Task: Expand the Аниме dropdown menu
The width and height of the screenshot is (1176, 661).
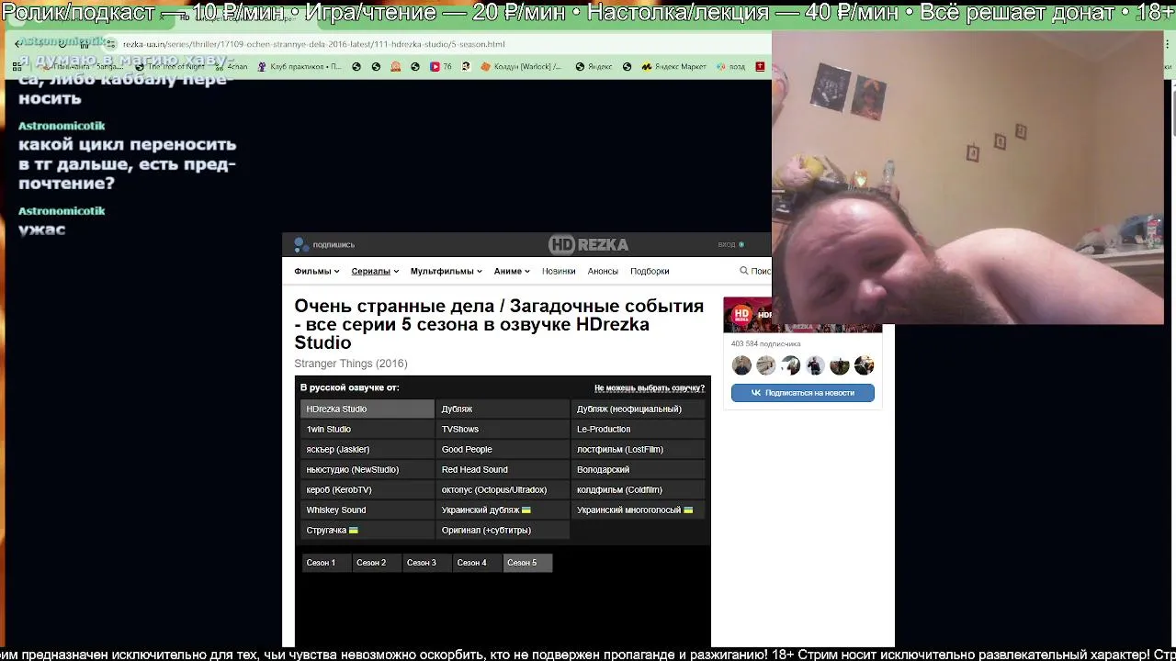Action: tap(512, 271)
